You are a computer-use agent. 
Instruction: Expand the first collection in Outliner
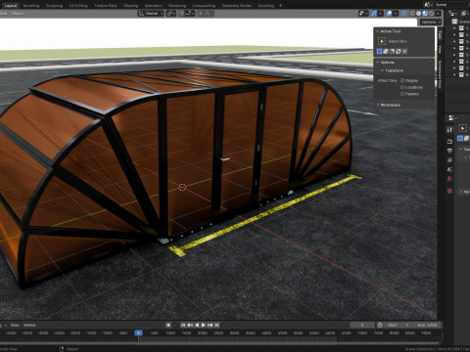coord(454,28)
